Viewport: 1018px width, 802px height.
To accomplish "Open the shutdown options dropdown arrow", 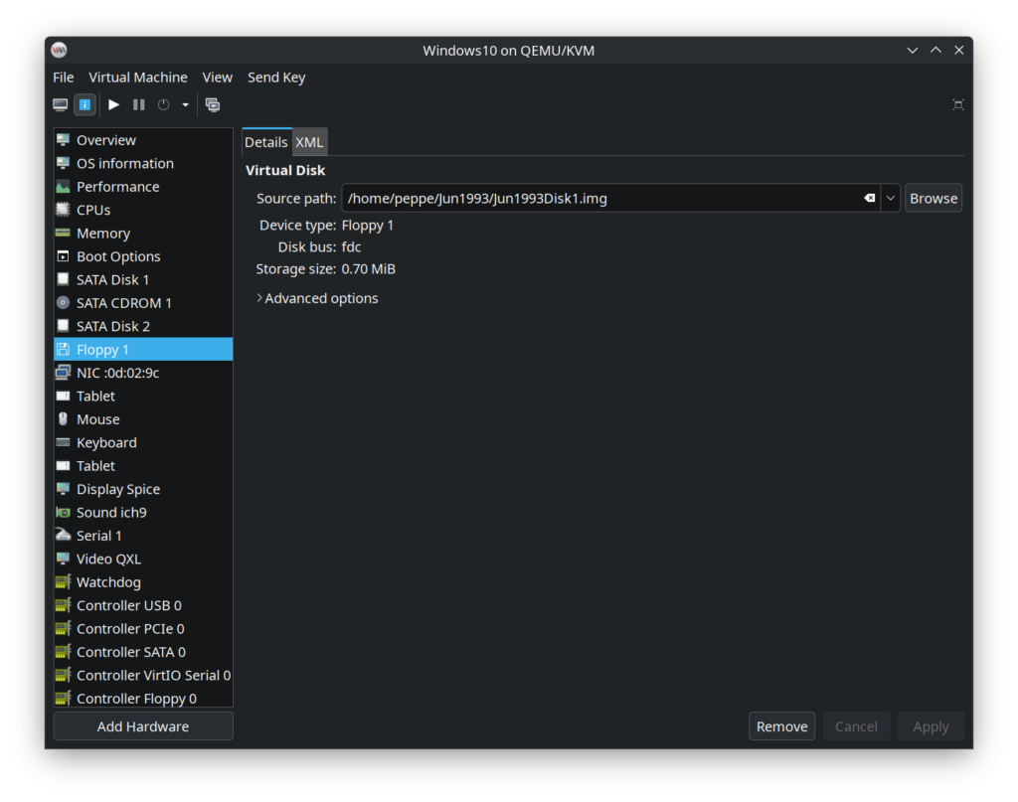I will tap(185, 104).
